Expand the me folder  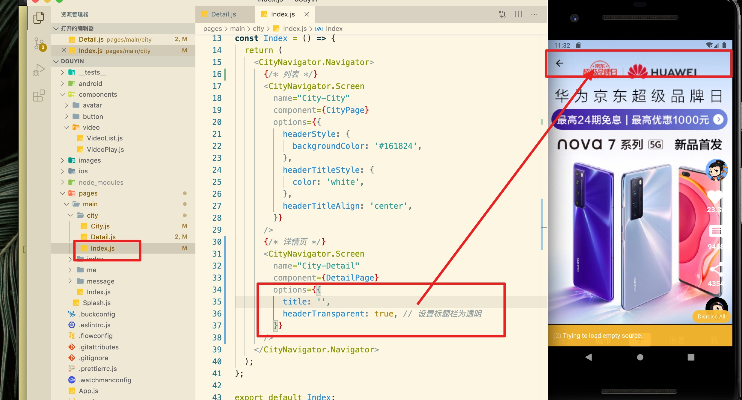[70, 270]
